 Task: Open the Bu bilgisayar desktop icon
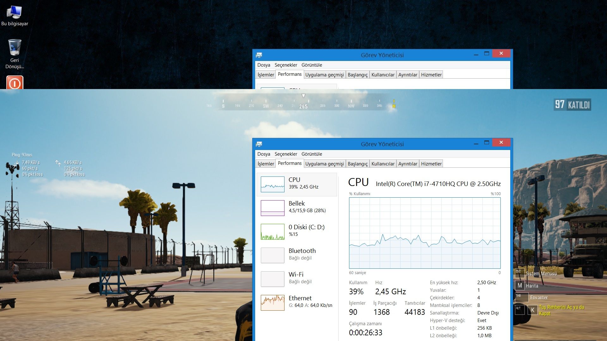coord(15,13)
